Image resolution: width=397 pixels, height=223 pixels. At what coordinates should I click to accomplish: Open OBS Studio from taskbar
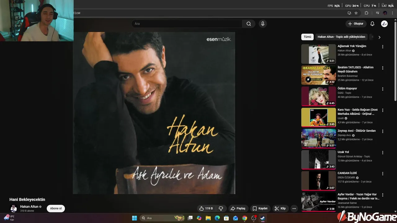254,218
